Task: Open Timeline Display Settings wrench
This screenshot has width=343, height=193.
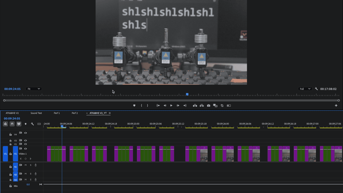Action: click(32, 124)
